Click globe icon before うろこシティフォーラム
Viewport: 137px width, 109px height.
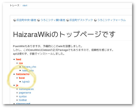pos(95,20)
